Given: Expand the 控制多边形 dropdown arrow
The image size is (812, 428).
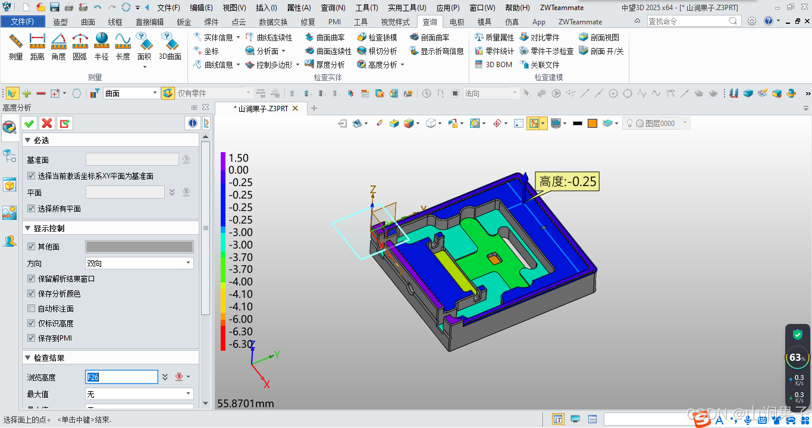Looking at the screenshot, I should click(x=297, y=65).
